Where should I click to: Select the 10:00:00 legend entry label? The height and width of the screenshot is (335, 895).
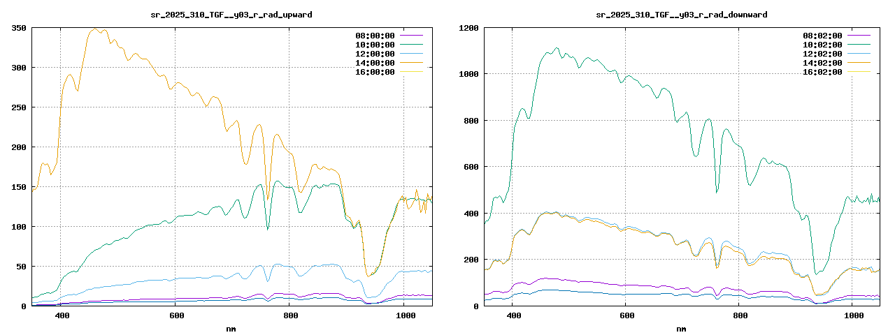(x=373, y=45)
